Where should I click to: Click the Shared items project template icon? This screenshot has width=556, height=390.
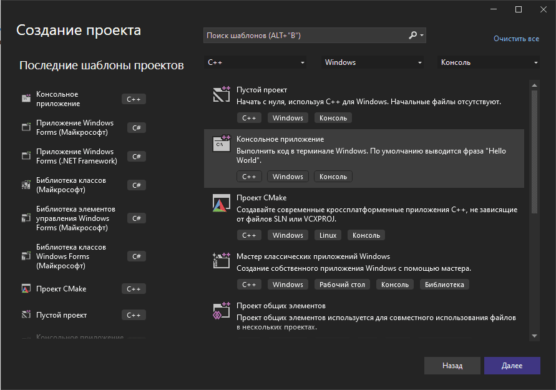222,311
